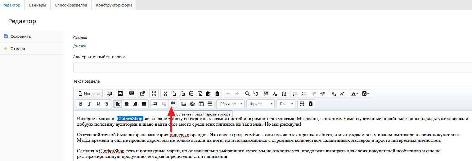The height and width of the screenshot is (161, 472).
Task: Insert special character omega icon
Action: [283, 94]
